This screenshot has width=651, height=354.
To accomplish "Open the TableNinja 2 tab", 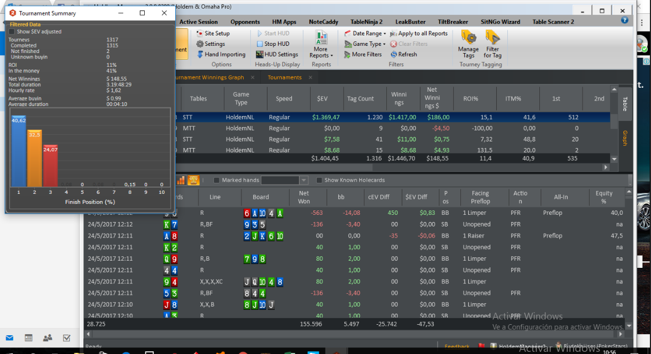I will [366, 22].
